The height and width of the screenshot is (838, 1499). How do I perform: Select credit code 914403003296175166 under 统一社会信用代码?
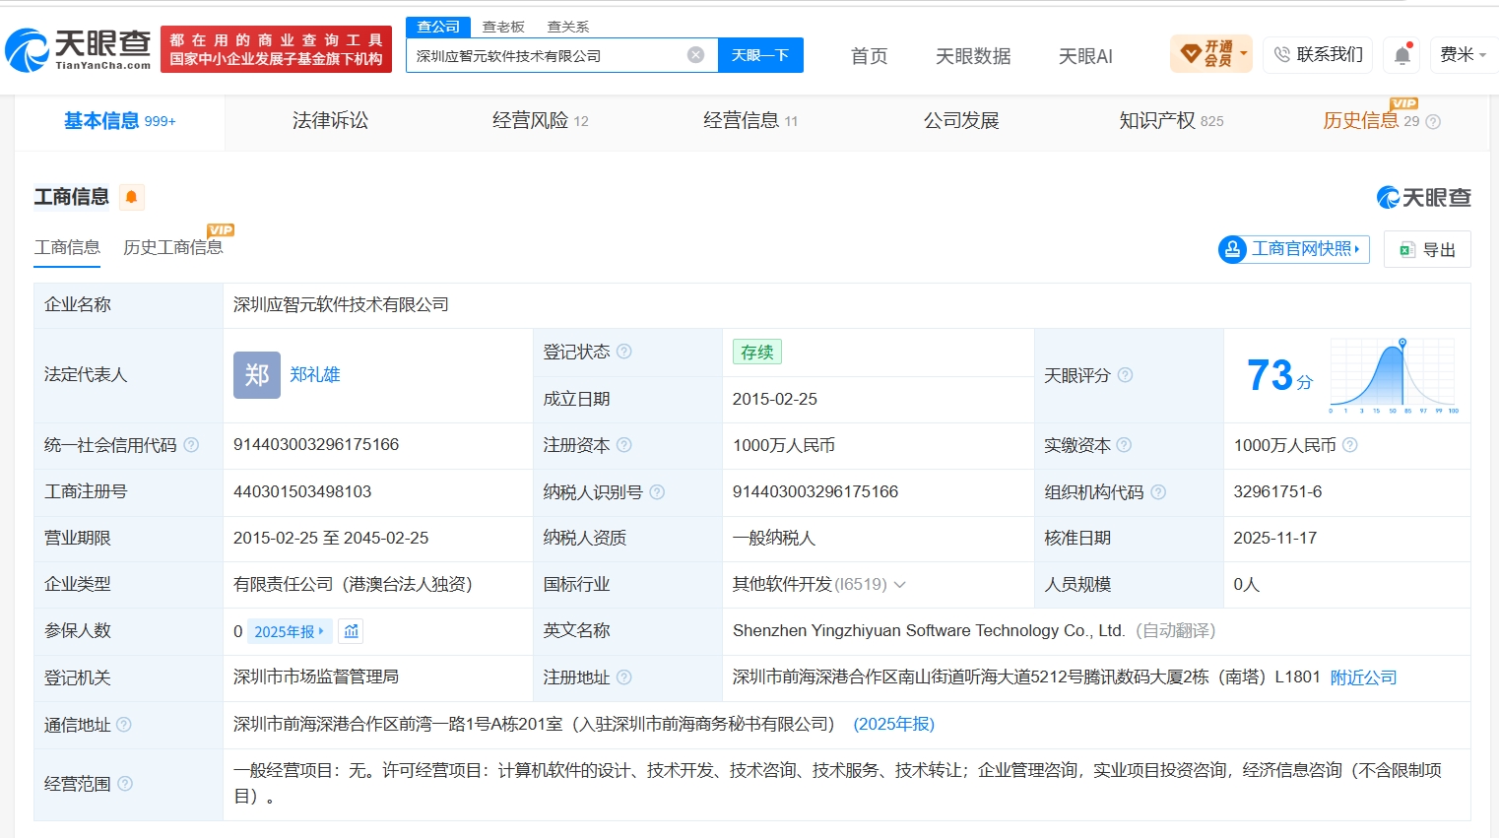(316, 445)
